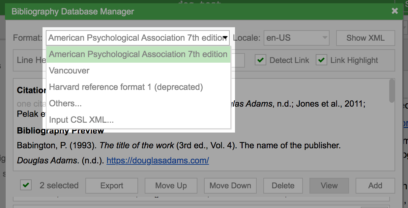Screen dimensions: 408x208
Task: Close the Bibliography Database Manager dialog
Action: click(x=394, y=11)
